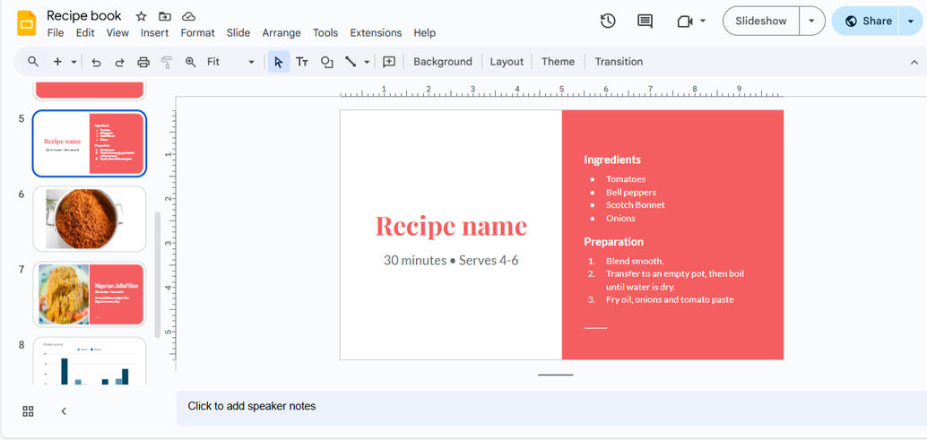Star the Recipe book presentation
The image size is (927, 440).
point(142,16)
